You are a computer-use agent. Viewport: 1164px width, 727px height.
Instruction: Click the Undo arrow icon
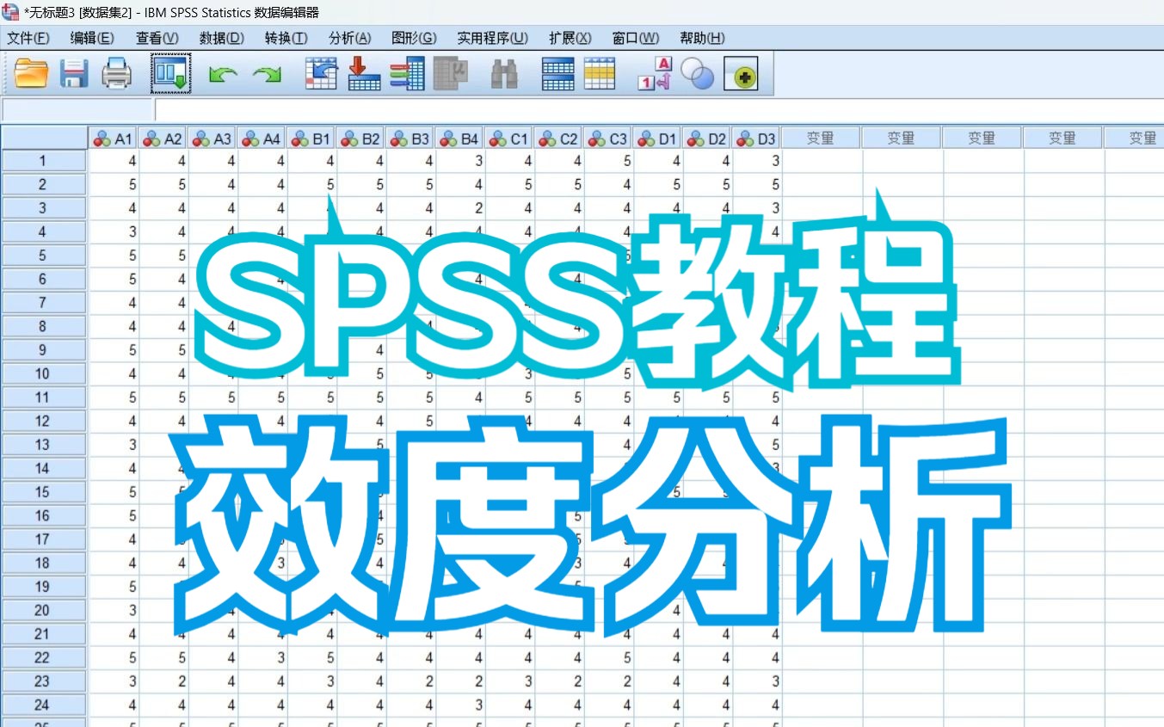pyautogui.click(x=223, y=76)
